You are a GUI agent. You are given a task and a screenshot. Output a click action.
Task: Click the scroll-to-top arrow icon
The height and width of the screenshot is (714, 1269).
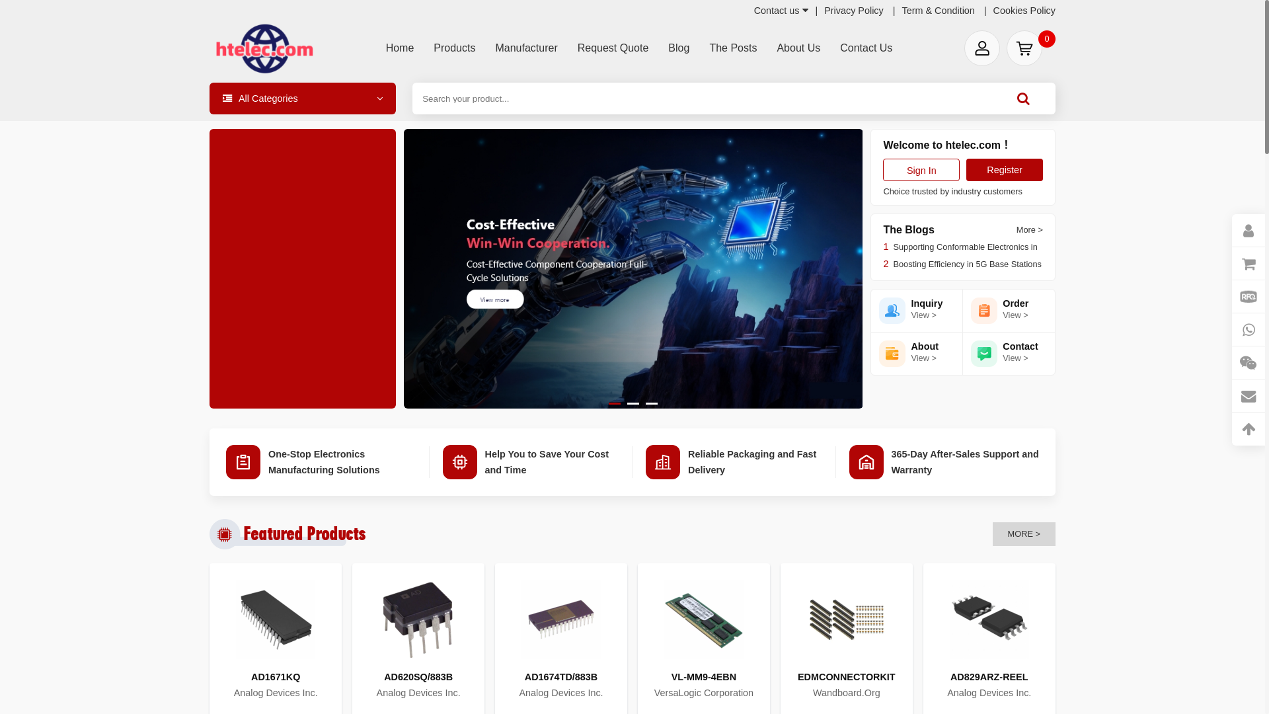coord(1248,429)
